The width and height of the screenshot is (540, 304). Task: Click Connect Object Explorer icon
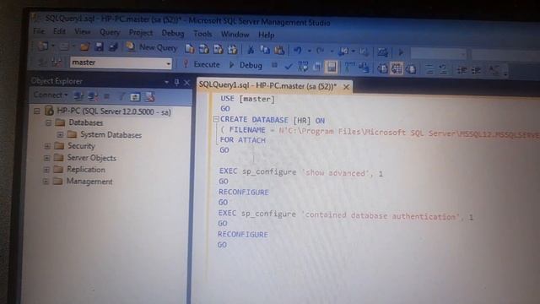coord(78,96)
